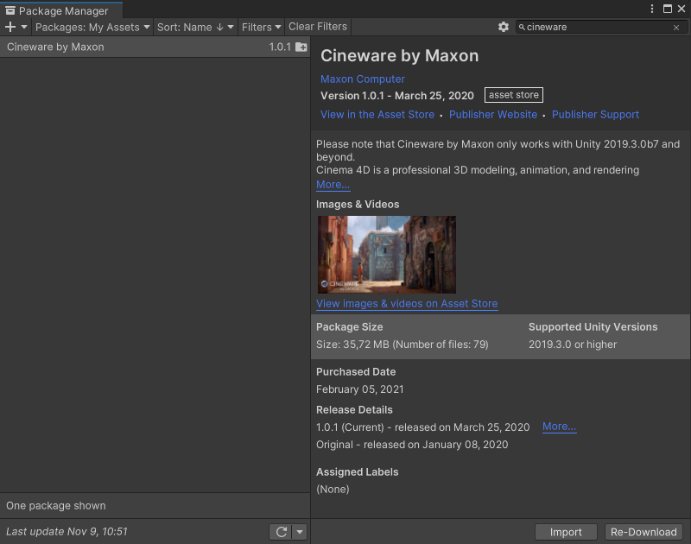This screenshot has height=544, width=691.
Task: Click the February 05, 2021 purchased date
Action: 360,389
